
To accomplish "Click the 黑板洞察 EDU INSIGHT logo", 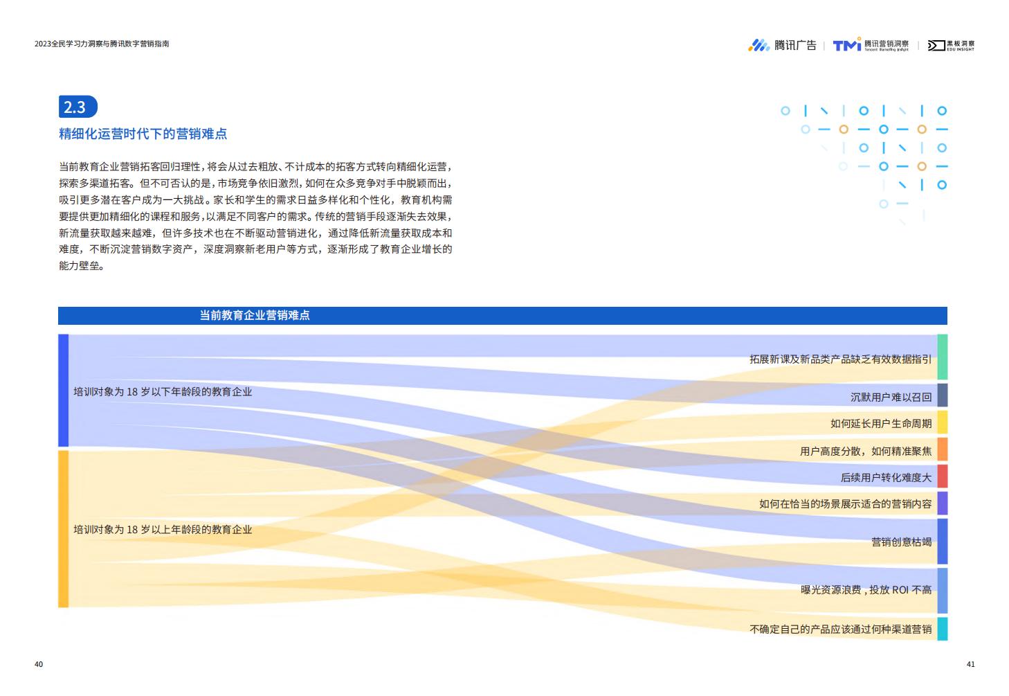I will click(951, 45).
